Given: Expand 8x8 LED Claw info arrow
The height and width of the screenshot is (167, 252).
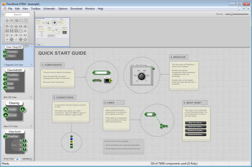Looking at the screenshot, I should [x=31, y=97].
